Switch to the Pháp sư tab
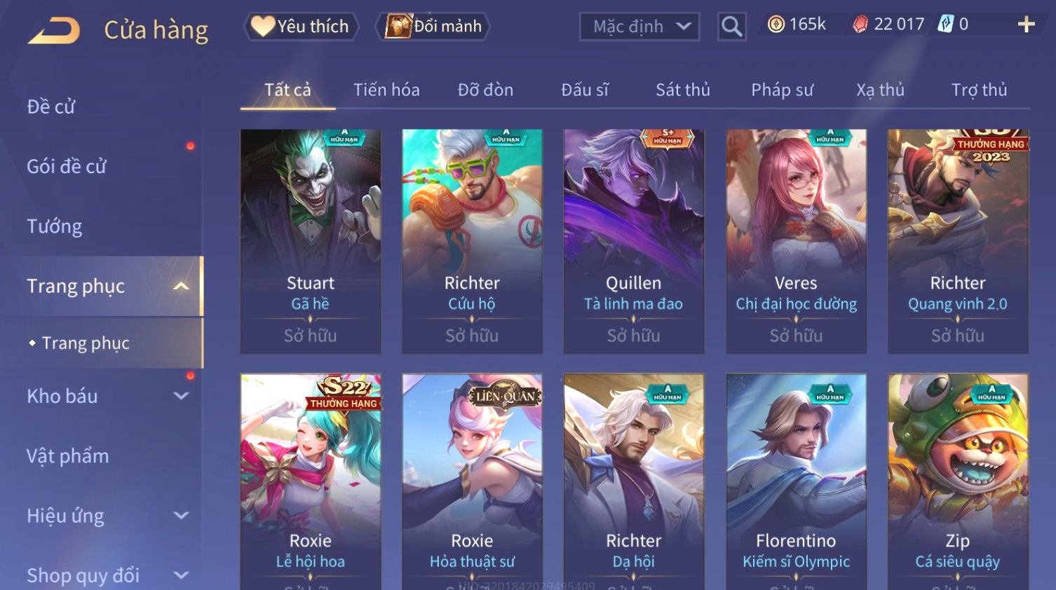This screenshot has width=1056, height=590. (782, 90)
